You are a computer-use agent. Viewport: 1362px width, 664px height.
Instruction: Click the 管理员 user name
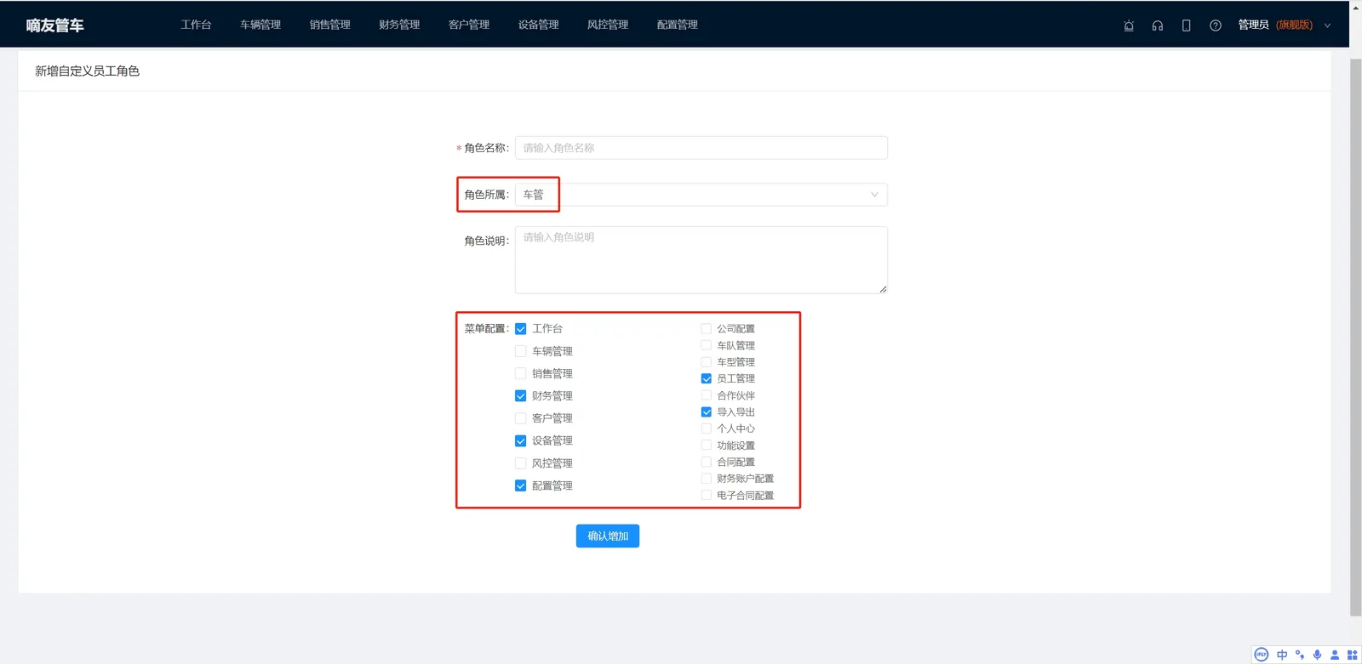pyautogui.click(x=1253, y=25)
